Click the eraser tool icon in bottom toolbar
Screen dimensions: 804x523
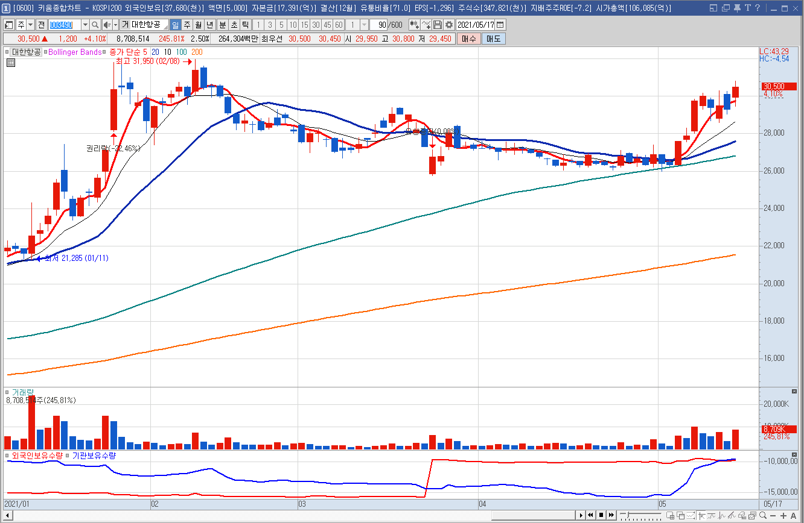coord(742,515)
